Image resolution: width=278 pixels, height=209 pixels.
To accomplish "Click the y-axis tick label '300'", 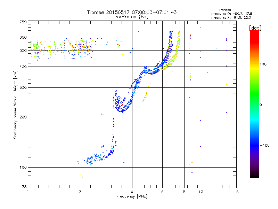I will point(23,87).
